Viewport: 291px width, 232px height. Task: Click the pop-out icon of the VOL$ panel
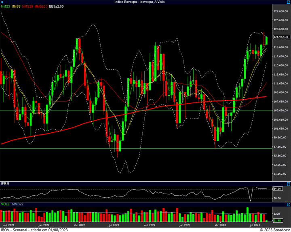click(x=288, y=204)
